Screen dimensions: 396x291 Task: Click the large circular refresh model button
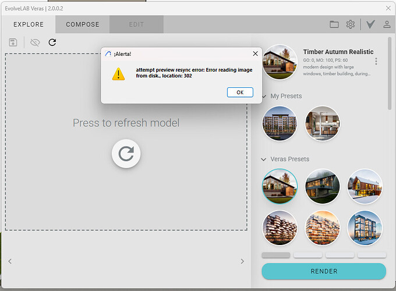(126, 154)
